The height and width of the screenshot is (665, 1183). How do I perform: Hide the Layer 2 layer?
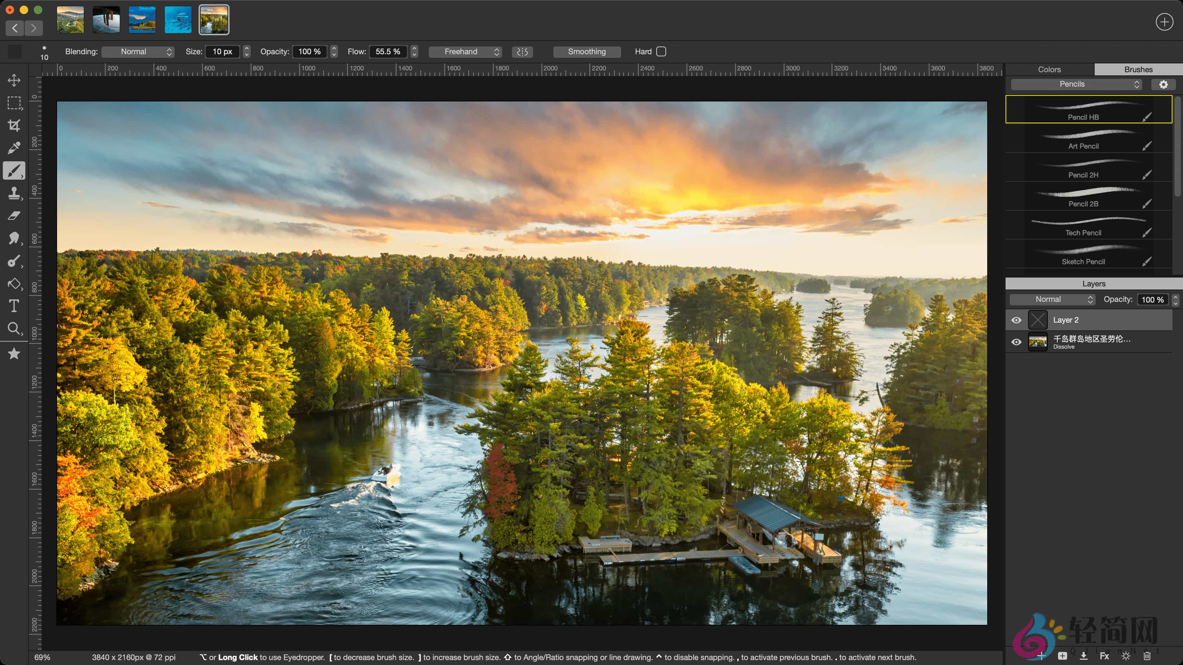coord(1016,319)
